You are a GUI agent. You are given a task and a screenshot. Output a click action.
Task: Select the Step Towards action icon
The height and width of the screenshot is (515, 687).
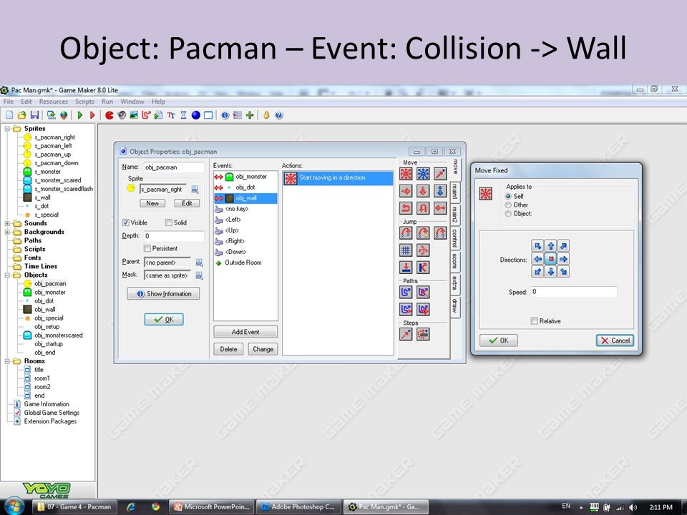(406, 334)
